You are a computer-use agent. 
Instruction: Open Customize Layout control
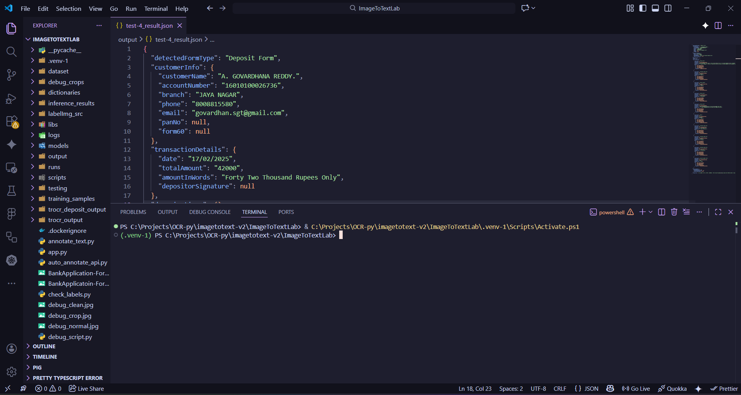click(630, 8)
